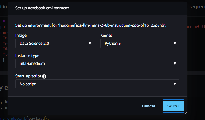The width and height of the screenshot is (205, 120).
Task: Click the Kernel field label
Action: click(106, 35)
